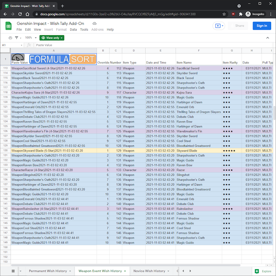The width and height of the screenshot is (276, 276).
Task: Click the orange SORT button
Action: coord(83,59)
